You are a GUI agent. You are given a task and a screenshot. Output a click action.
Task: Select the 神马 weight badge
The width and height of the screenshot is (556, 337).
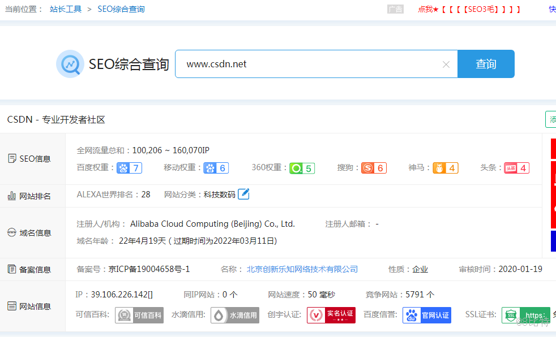pos(446,167)
